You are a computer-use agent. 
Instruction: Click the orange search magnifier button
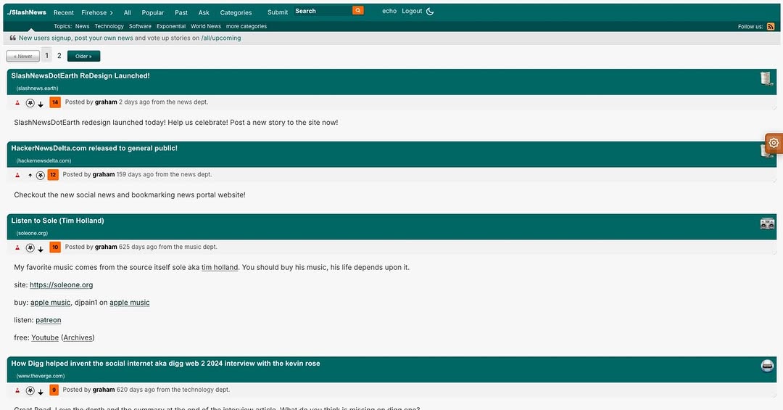[357, 10]
